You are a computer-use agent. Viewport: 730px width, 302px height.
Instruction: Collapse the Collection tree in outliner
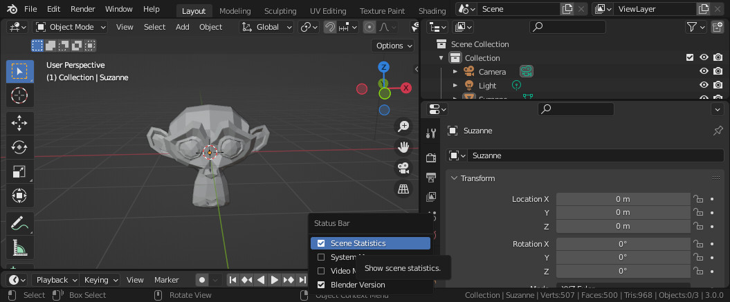click(441, 57)
